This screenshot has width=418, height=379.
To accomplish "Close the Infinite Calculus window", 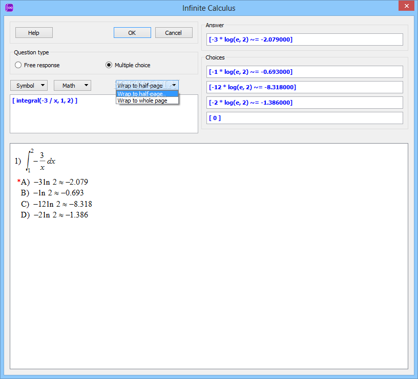I will 406,6.
